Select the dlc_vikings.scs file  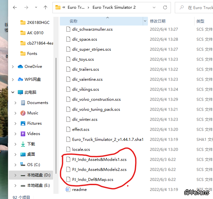pos(85,89)
